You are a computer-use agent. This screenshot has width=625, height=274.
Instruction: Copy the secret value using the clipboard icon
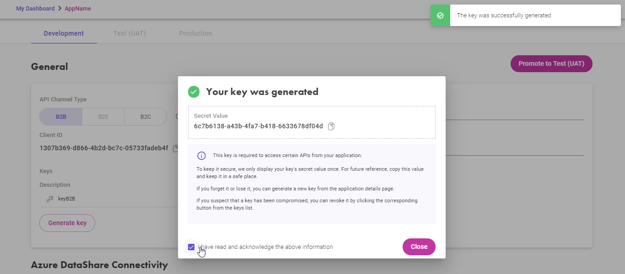pos(331,126)
